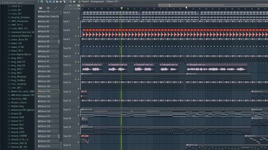Mute Track 15 with its green dot
Image resolution: width=268 pixels, height=150 pixels.
pos(79,97)
